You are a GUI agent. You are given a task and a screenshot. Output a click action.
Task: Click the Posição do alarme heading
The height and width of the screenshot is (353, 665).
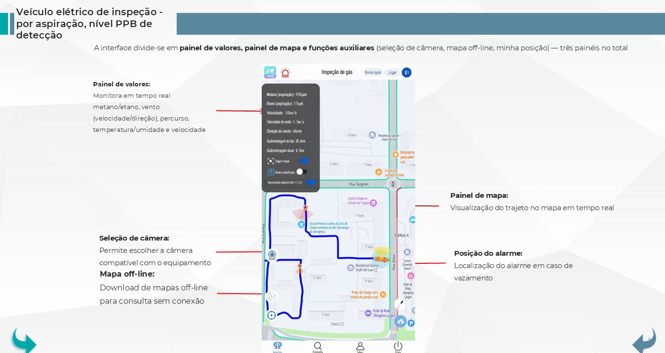click(488, 253)
